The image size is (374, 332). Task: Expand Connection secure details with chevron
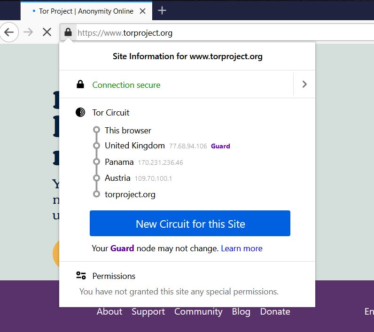click(304, 84)
